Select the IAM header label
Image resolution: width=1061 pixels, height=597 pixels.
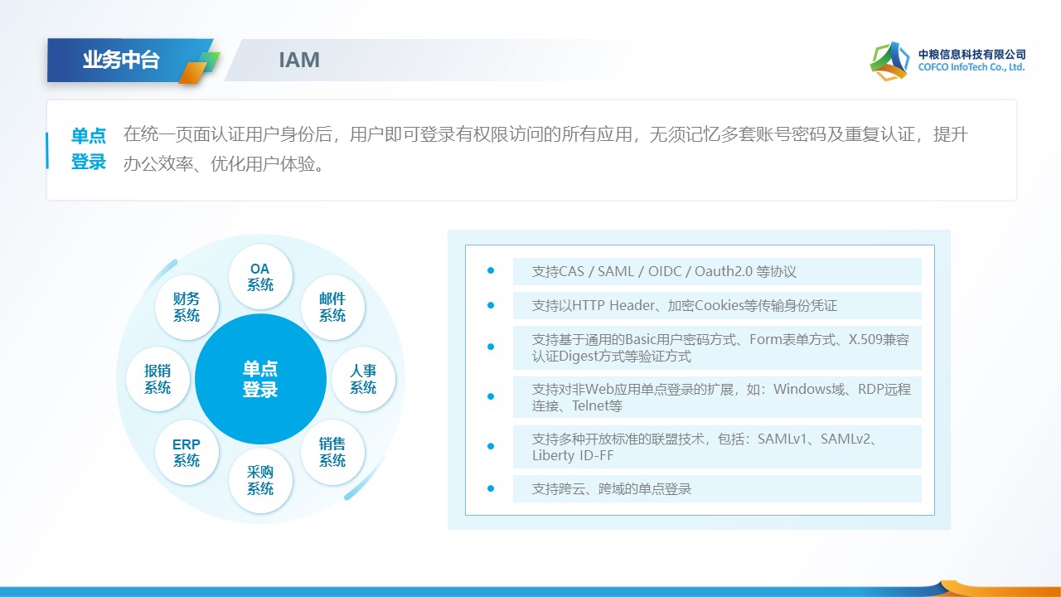(299, 60)
